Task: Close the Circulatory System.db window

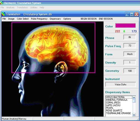Action: pyautogui.click(x=136, y=14)
